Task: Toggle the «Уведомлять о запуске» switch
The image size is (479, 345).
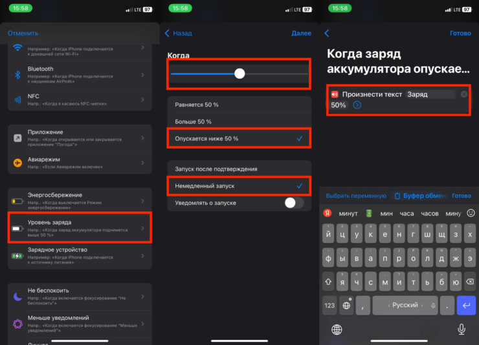Action: click(293, 203)
